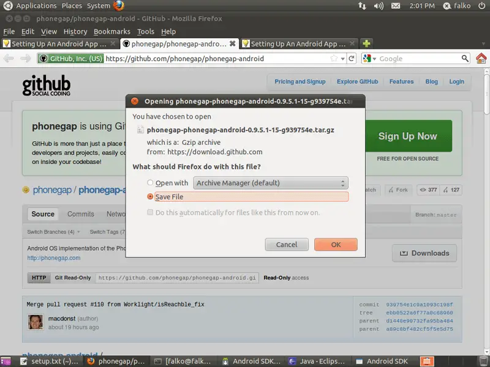Check Do this automatically for files checkbox
Image resolution: width=490 pixels, height=367 pixels.
click(x=150, y=212)
